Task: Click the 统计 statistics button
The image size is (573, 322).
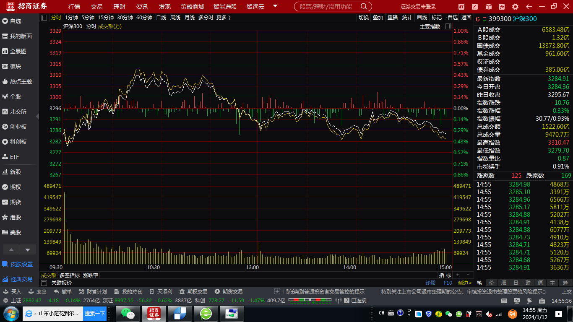Action: click(x=407, y=18)
